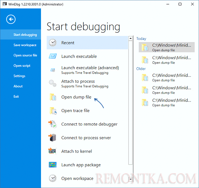Click the Open workspace clock icon
199x188 pixels.
coord(53,178)
